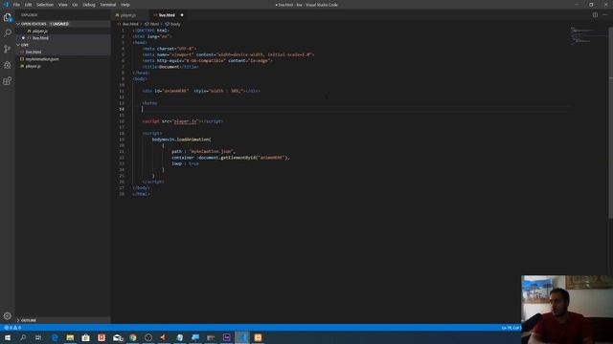Open Task View on the taskbar
Image resolution: width=613 pixels, height=344 pixels.
click(x=38, y=337)
